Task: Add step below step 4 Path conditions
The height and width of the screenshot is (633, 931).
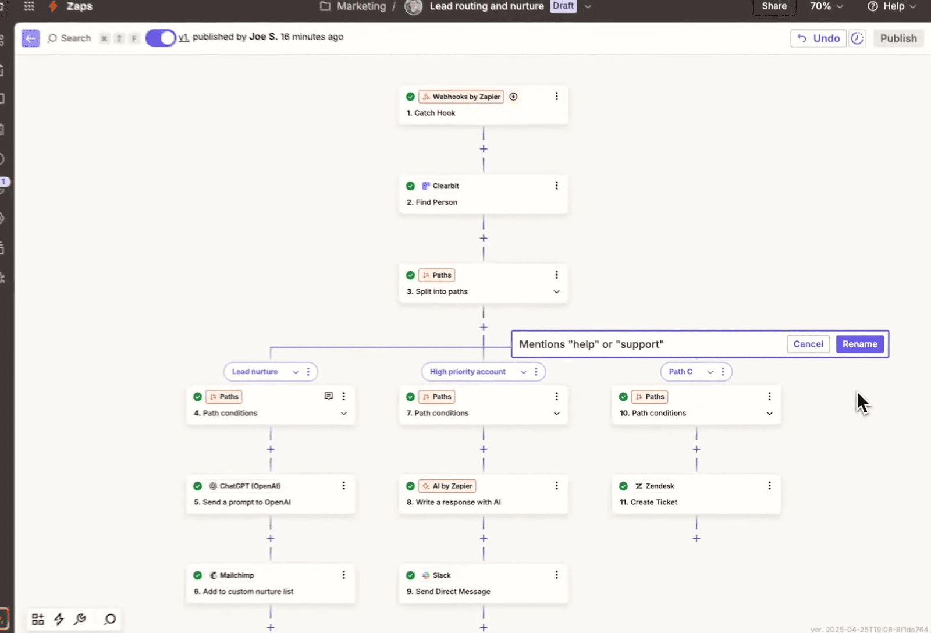Action: [271, 449]
